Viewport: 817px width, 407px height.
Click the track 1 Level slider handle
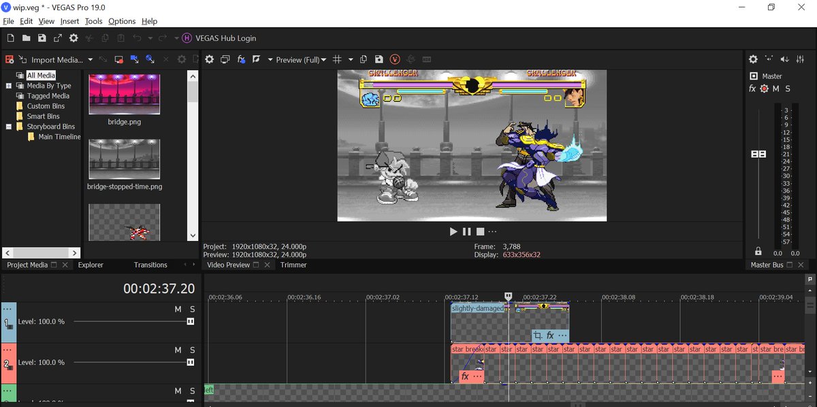point(191,321)
